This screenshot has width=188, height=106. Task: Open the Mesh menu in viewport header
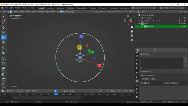pos(33,11)
